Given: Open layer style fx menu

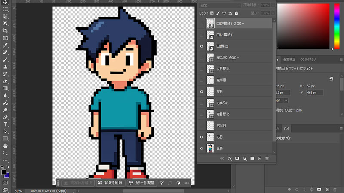Looking at the screenshot, I should click(x=230, y=158).
